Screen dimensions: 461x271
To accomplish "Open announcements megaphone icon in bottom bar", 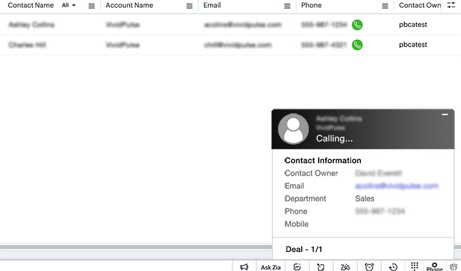I will (x=244, y=266).
